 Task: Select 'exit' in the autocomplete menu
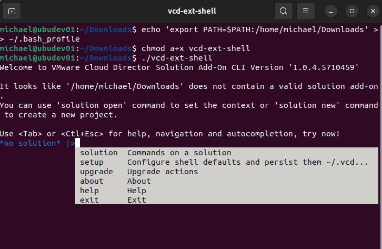click(x=89, y=200)
